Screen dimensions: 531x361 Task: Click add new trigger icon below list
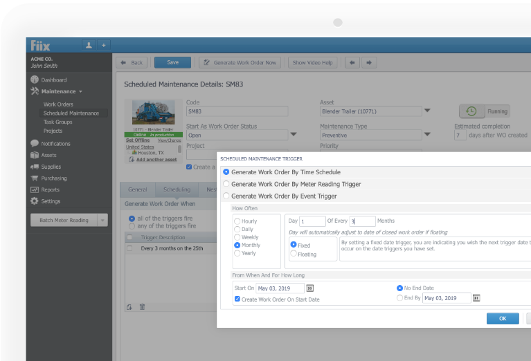point(129,307)
